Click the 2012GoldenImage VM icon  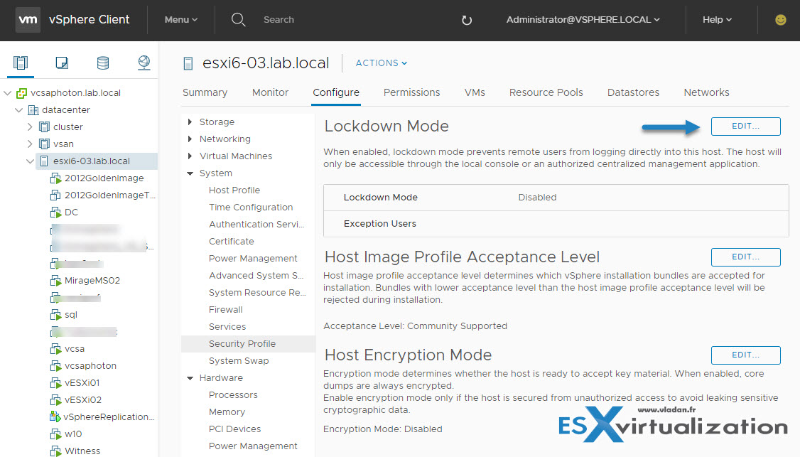pos(55,178)
